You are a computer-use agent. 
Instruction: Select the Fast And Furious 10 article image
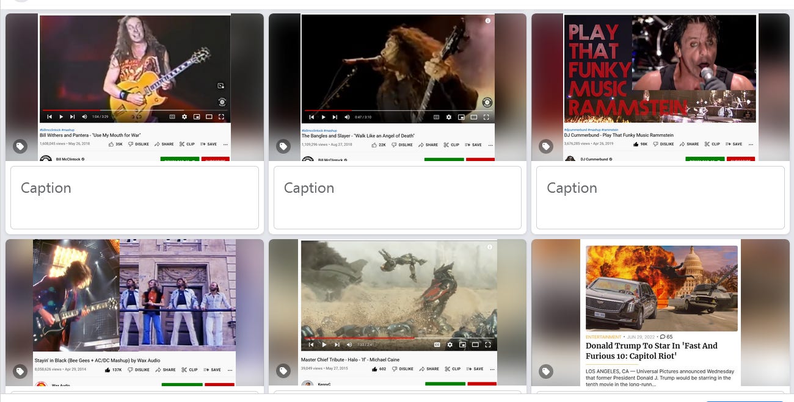[x=660, y=312]
